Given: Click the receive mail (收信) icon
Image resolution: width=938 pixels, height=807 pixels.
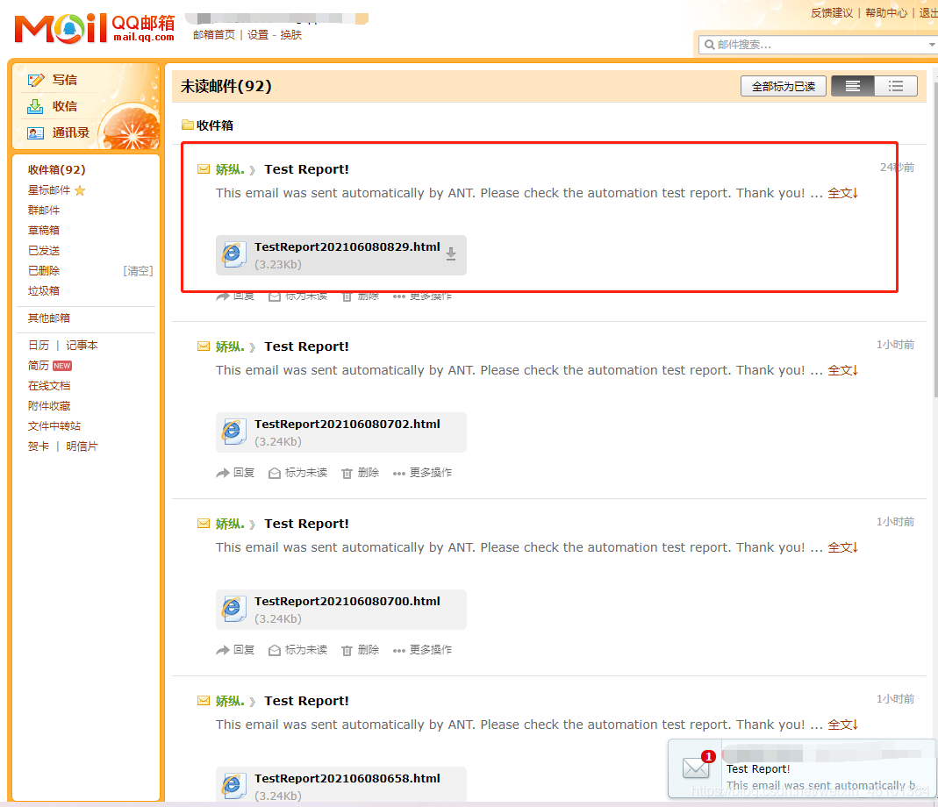Looking at the screenshot, I should (35, 106).
